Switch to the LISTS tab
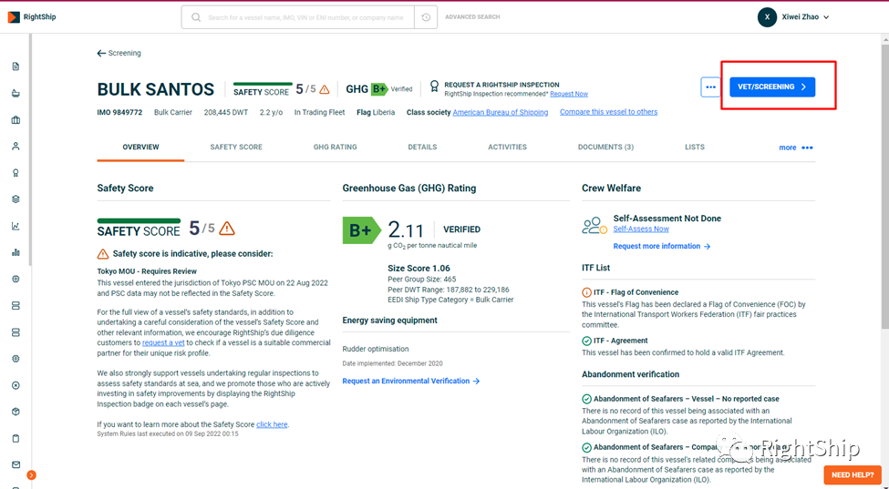 [x=695, y=148]
